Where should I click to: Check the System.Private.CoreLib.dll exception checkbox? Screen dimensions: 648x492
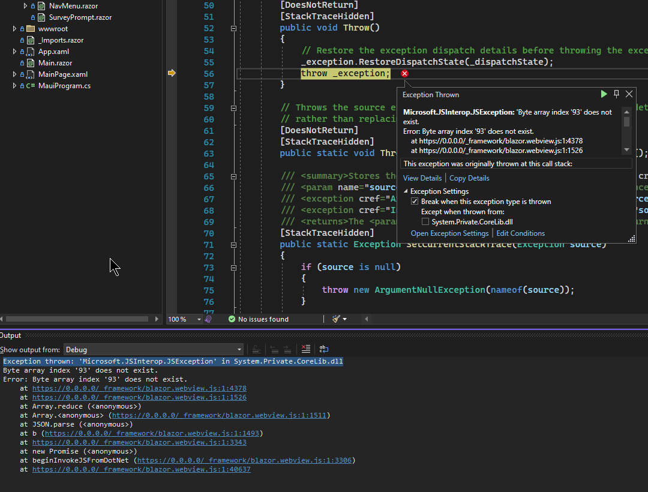tap(425, 222)
